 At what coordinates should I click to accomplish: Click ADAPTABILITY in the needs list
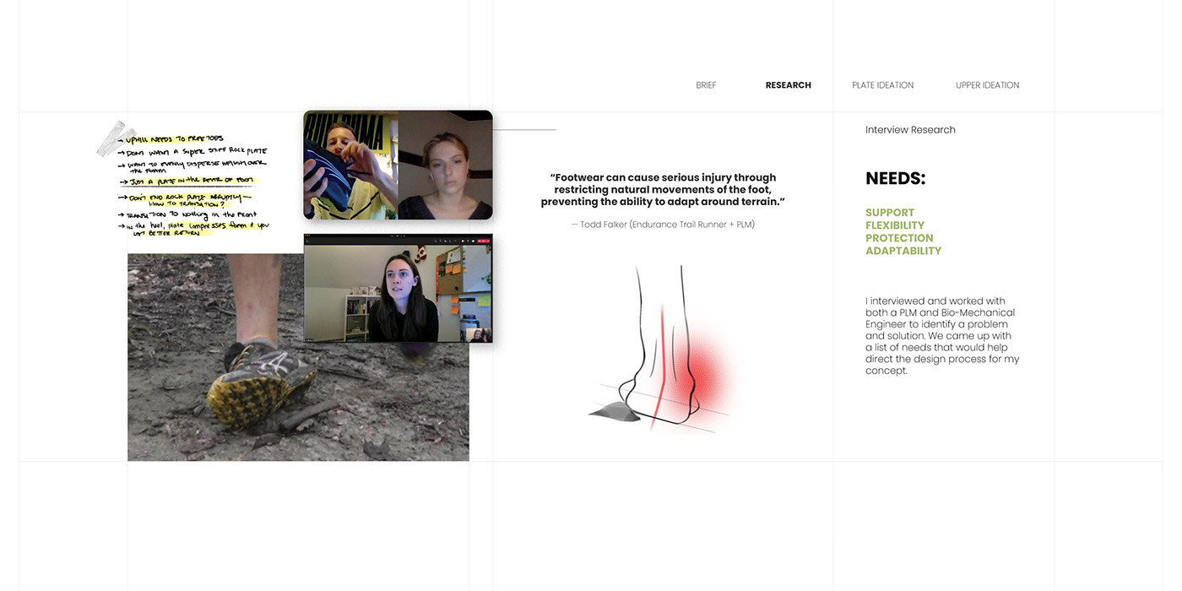click(x=903, y=250)
